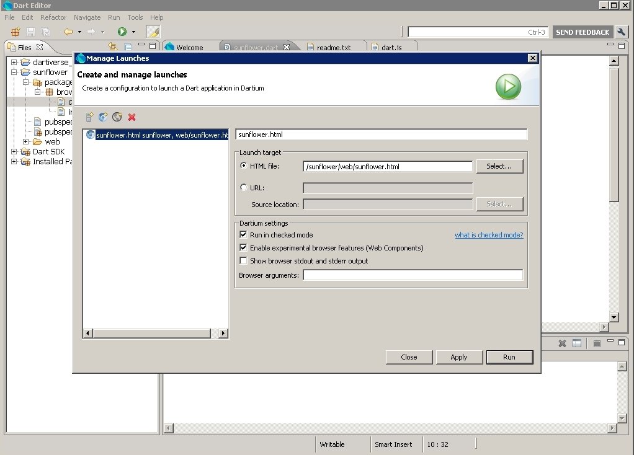
Task: Close the Files view tab X
Action: (x=40, y=47)
